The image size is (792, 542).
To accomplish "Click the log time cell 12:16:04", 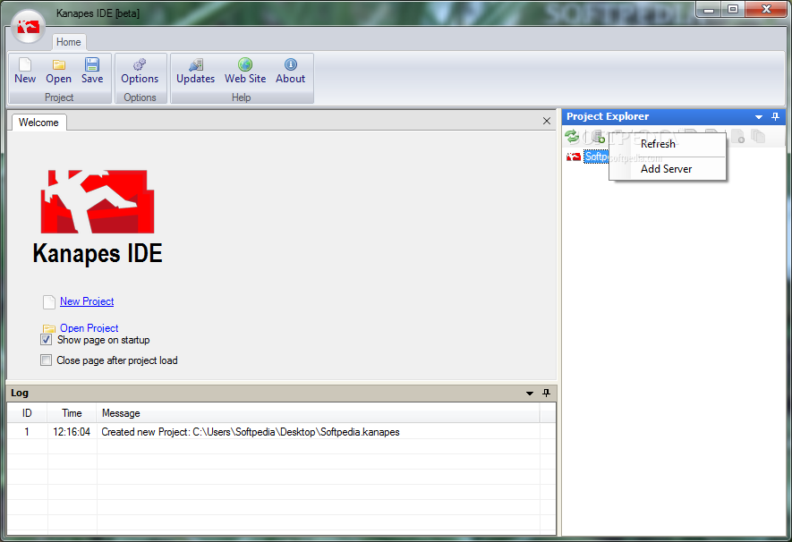I will [72, 432].
